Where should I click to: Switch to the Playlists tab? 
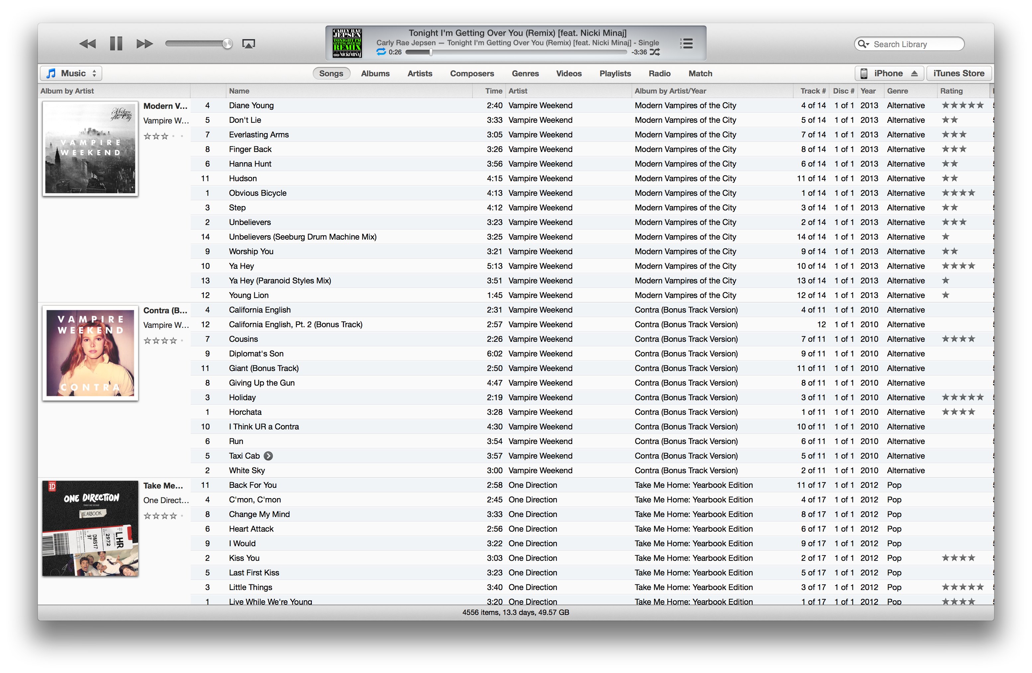coord(615,74)
